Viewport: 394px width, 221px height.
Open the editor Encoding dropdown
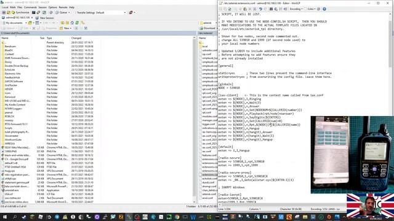pyautogui.click(x=296, y=9)
